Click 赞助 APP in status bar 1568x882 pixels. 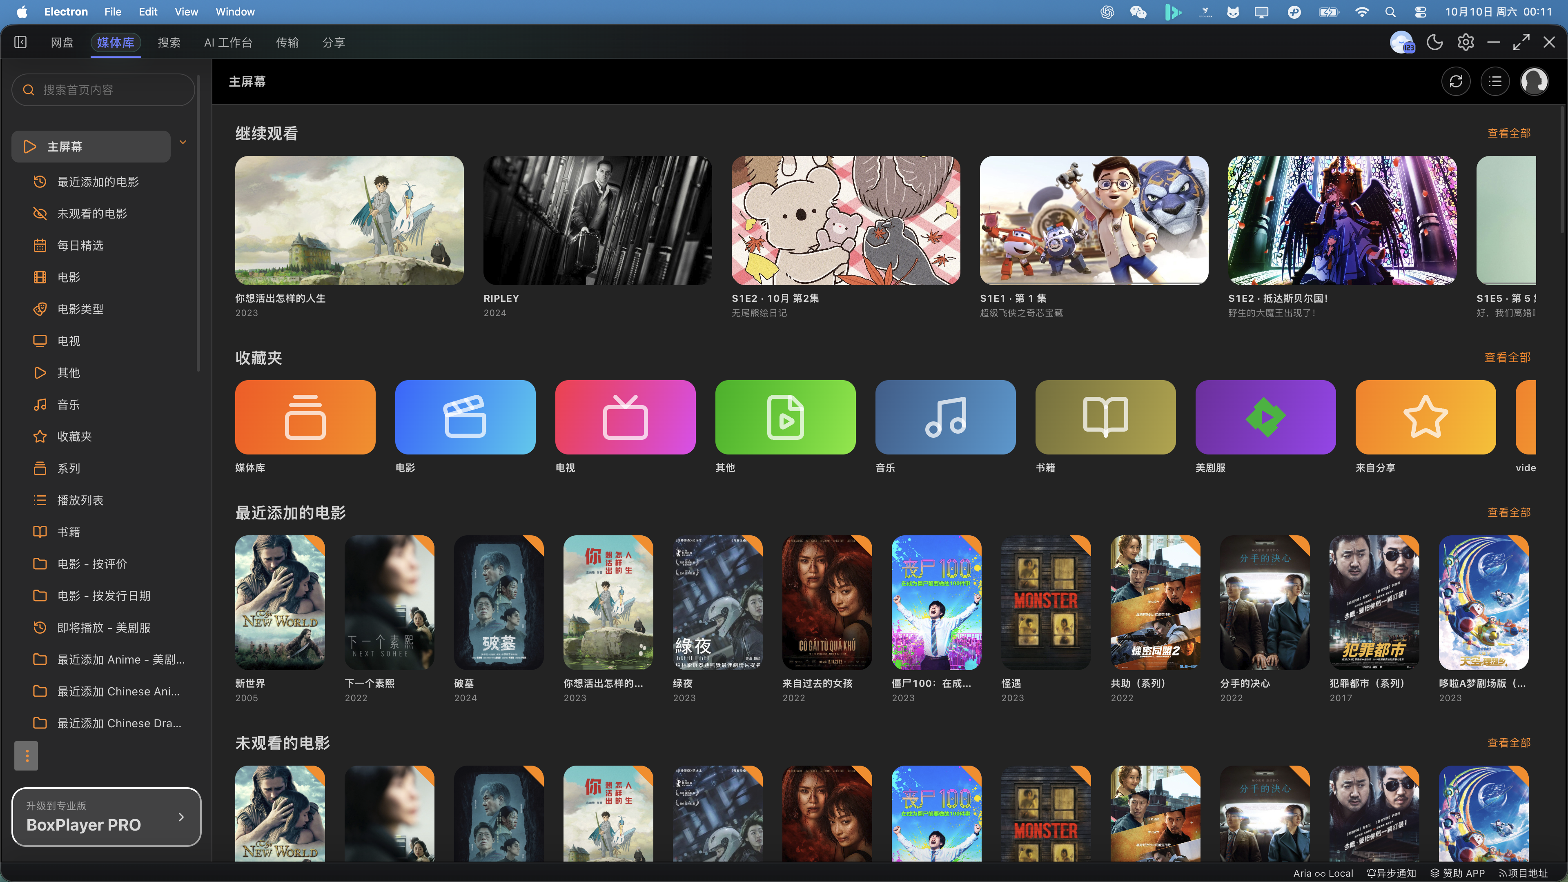[x=1457, y=873]
